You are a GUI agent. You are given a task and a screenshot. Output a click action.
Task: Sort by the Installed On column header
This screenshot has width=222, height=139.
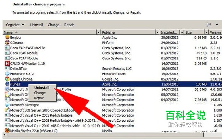coord(170,32)
